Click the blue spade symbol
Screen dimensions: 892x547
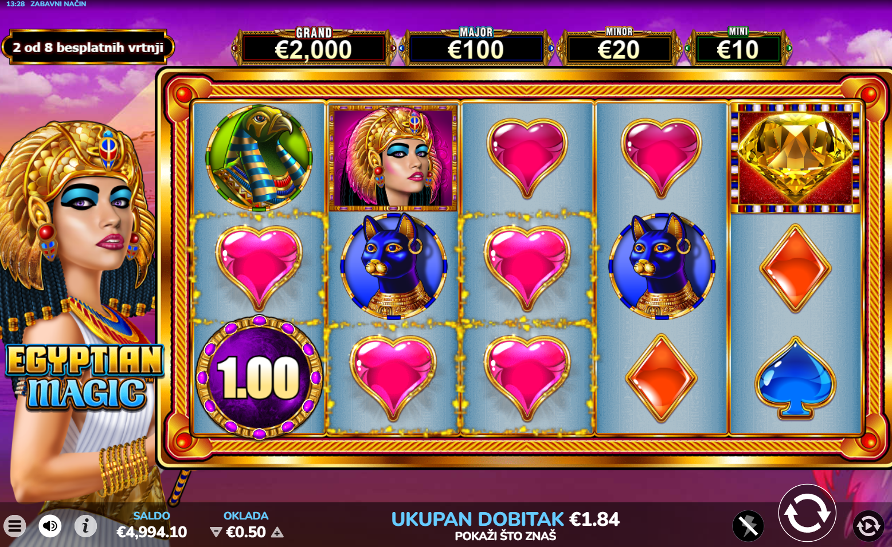(795, 377)
